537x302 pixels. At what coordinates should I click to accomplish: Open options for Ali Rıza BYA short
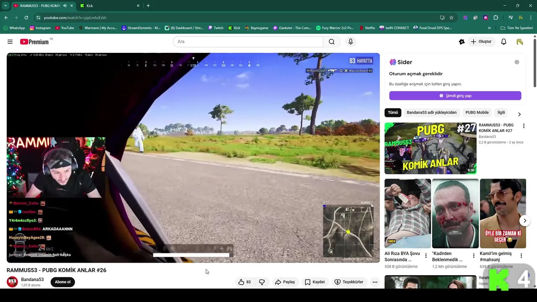coord(426,255)
